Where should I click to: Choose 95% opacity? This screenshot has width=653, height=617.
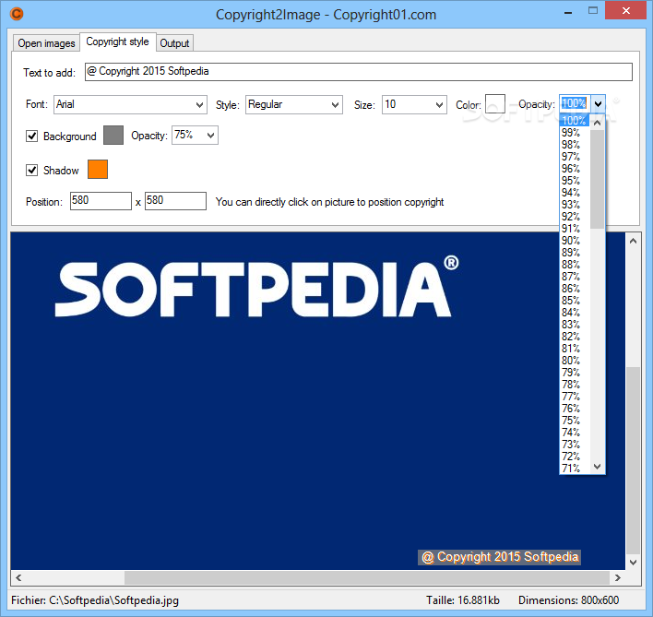575,181
